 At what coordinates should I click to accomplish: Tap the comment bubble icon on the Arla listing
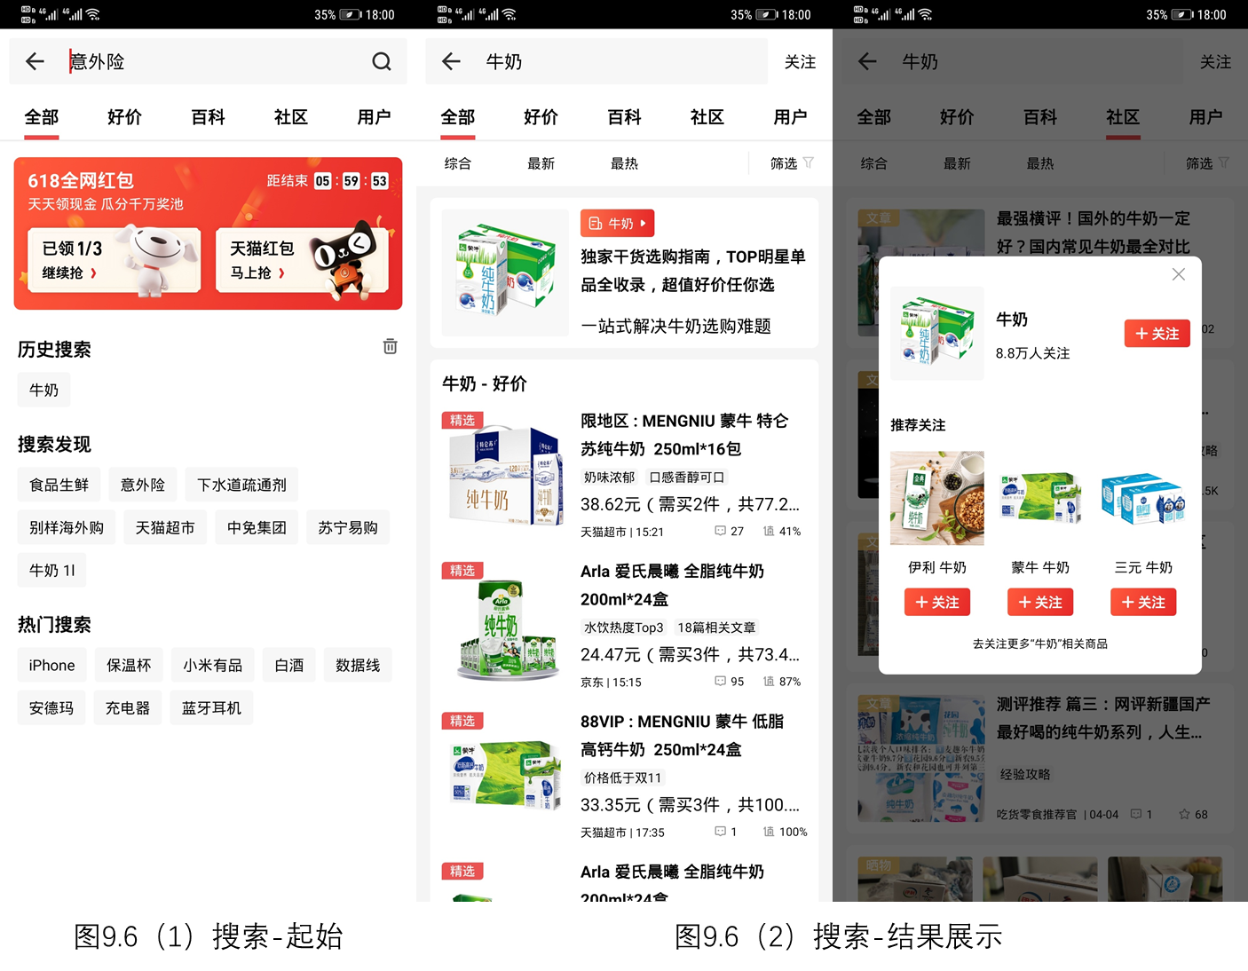(719, 681)
